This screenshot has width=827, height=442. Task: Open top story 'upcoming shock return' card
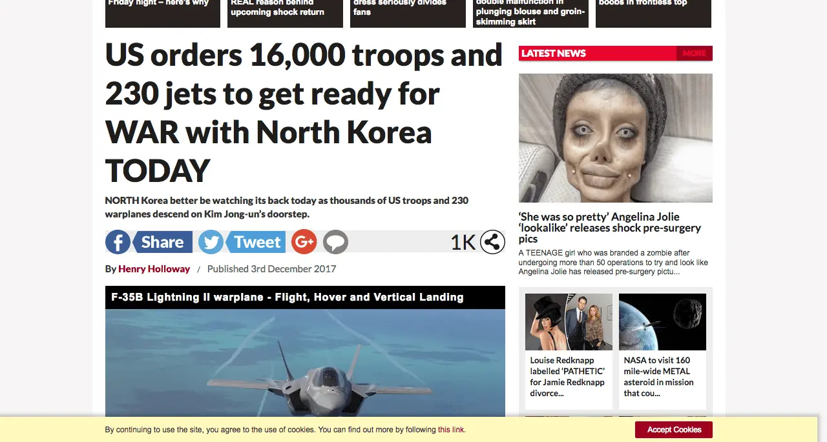(285, 14)
